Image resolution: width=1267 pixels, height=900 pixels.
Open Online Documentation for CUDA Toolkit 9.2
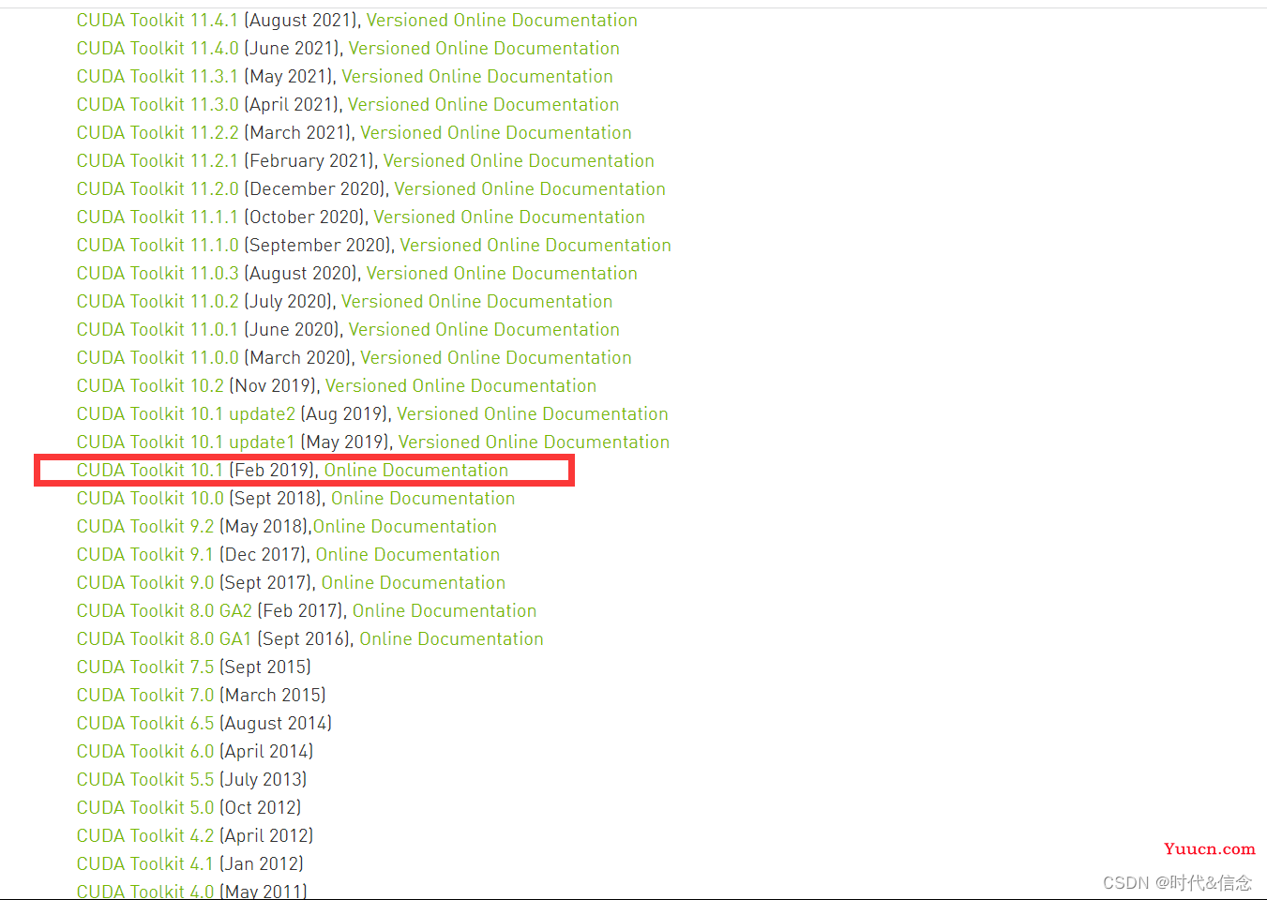click(x=405, y=526)
